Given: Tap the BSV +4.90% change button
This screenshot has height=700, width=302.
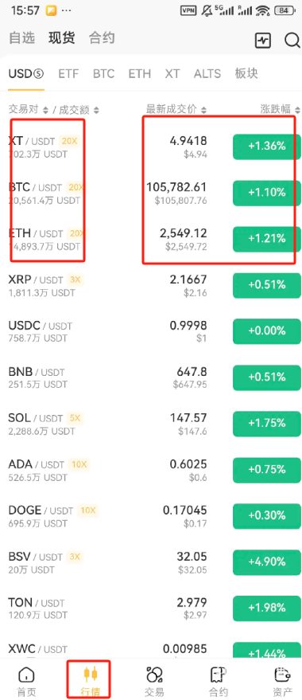Looking at the screenshot, I should click(267, 561).
